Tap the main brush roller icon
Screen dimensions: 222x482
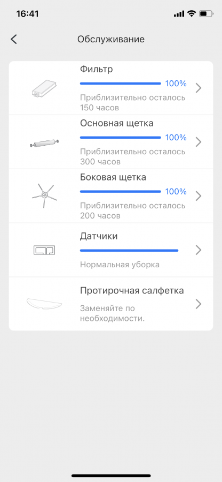point(44,144)
